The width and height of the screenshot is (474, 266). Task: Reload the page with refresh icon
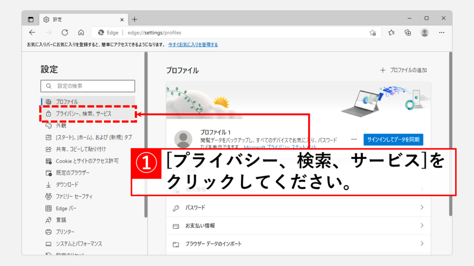pyautogui.click(x=65, y=33)
